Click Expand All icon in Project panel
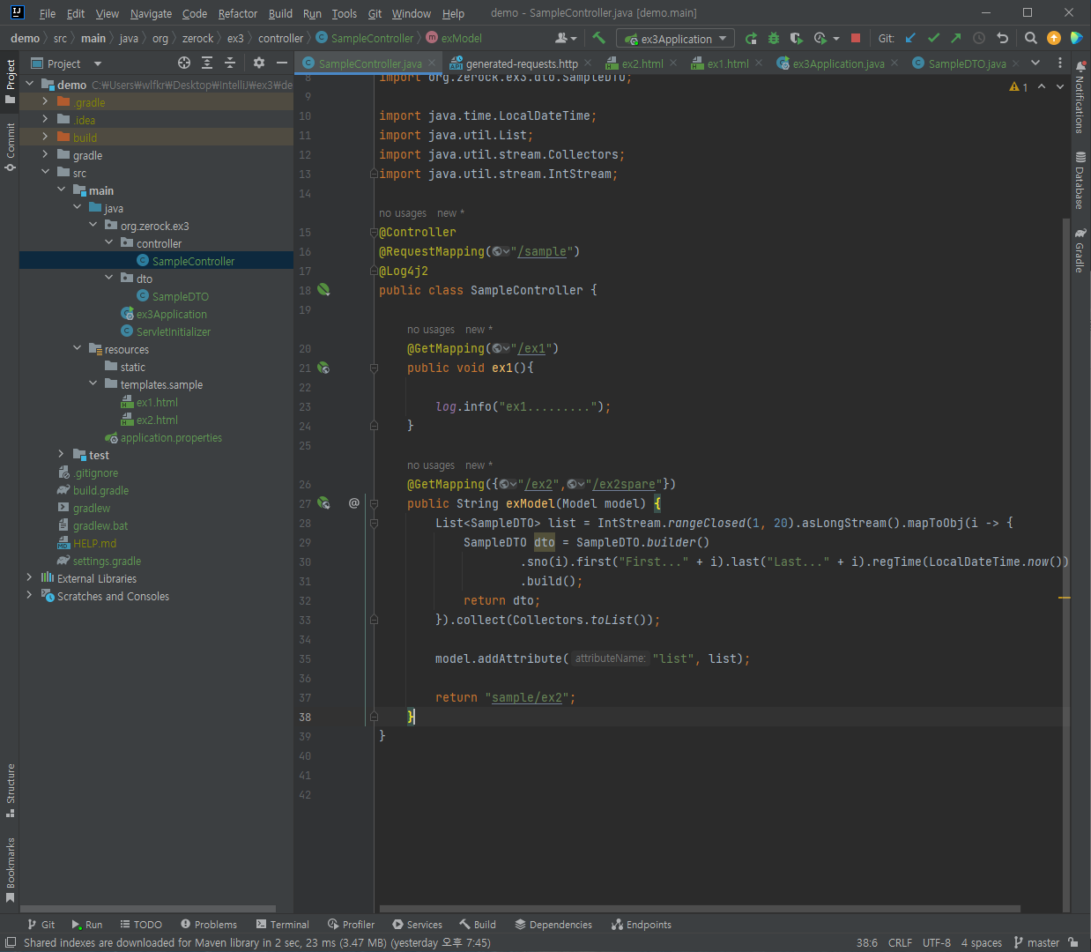This screenshot has width=1091, height=952. [x=207, y=63]
